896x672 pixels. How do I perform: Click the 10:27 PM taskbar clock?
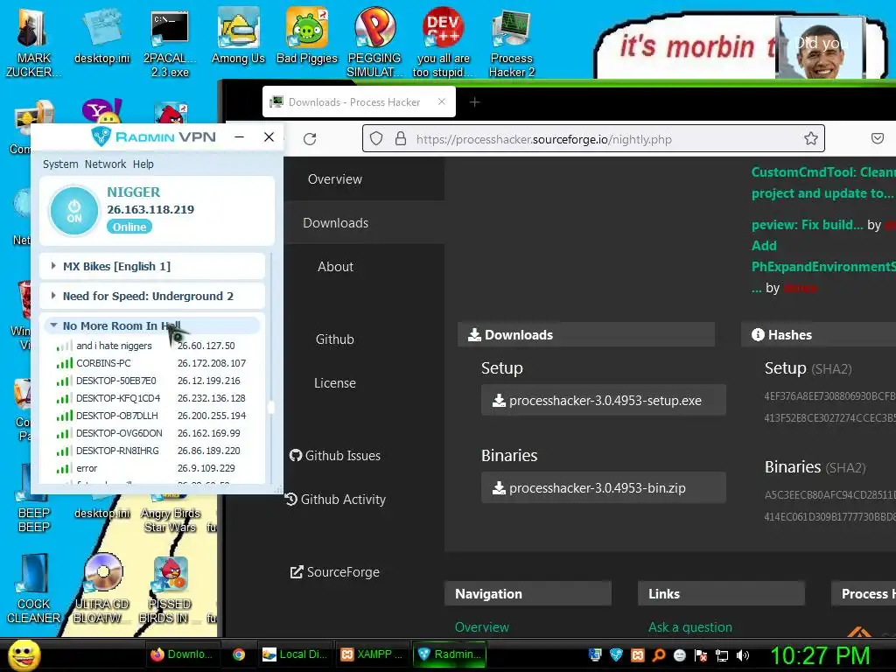coord(820,654)
